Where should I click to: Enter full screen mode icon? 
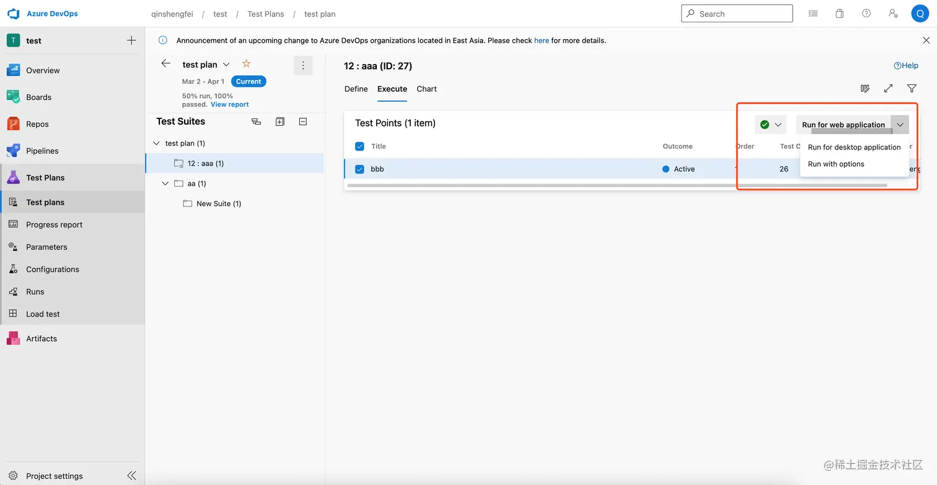pyautogui.click(x=888, y=89)
